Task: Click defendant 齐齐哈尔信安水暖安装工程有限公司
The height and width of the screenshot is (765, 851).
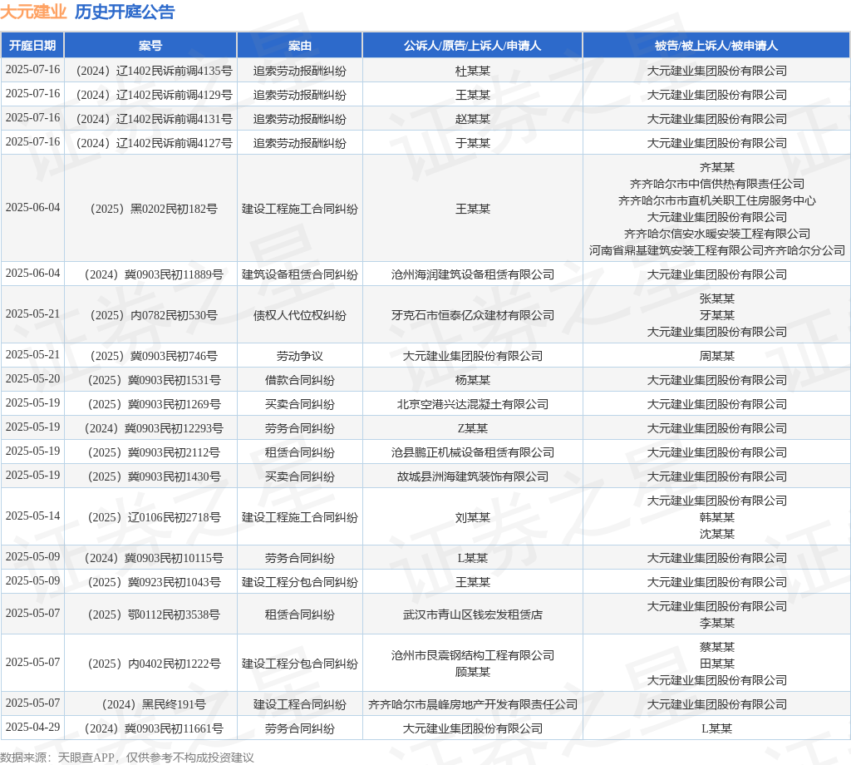Action: [717, 234]
